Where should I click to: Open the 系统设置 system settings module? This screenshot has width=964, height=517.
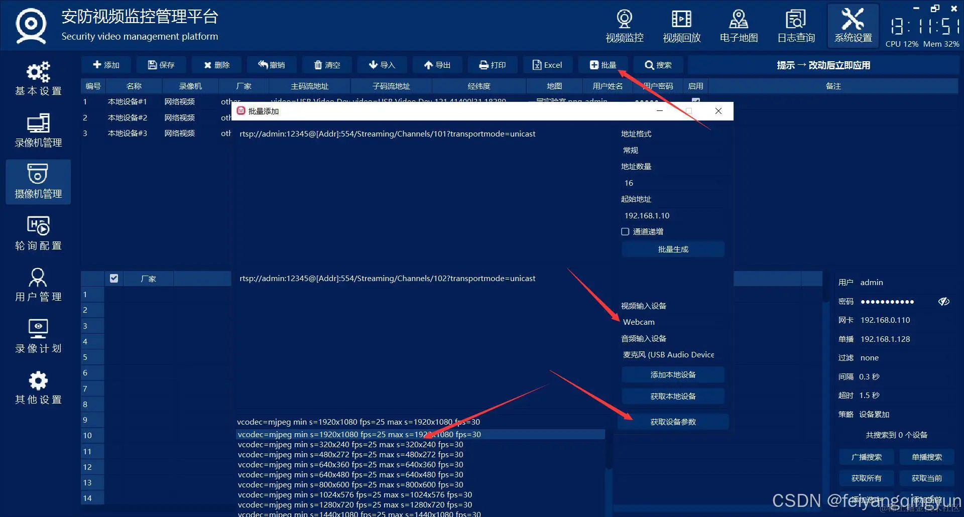point(853,26)
